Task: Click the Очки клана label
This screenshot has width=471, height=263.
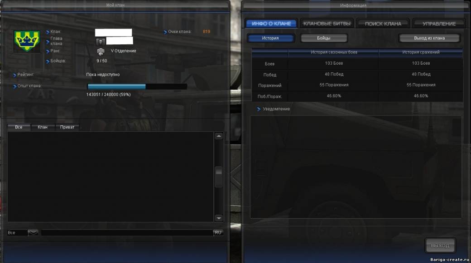Action: click(x=180, y=32)
